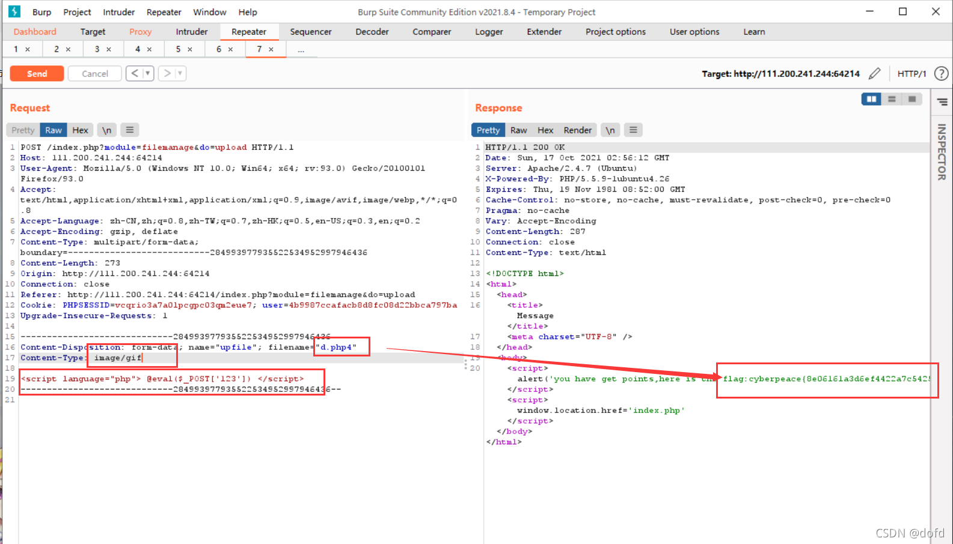
Task: Close Repeater tab 6
Action: click(x=230, y=49)
